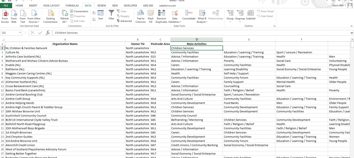Expand the Ungroup dropdown arrow
Viewport: 354px width, 158px height.
[240, 22]
